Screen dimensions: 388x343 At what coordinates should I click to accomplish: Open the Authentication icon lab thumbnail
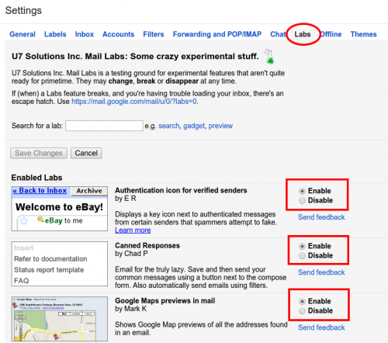tap(60, 209)
